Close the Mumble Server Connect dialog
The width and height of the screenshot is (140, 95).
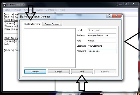pos(117,16)
